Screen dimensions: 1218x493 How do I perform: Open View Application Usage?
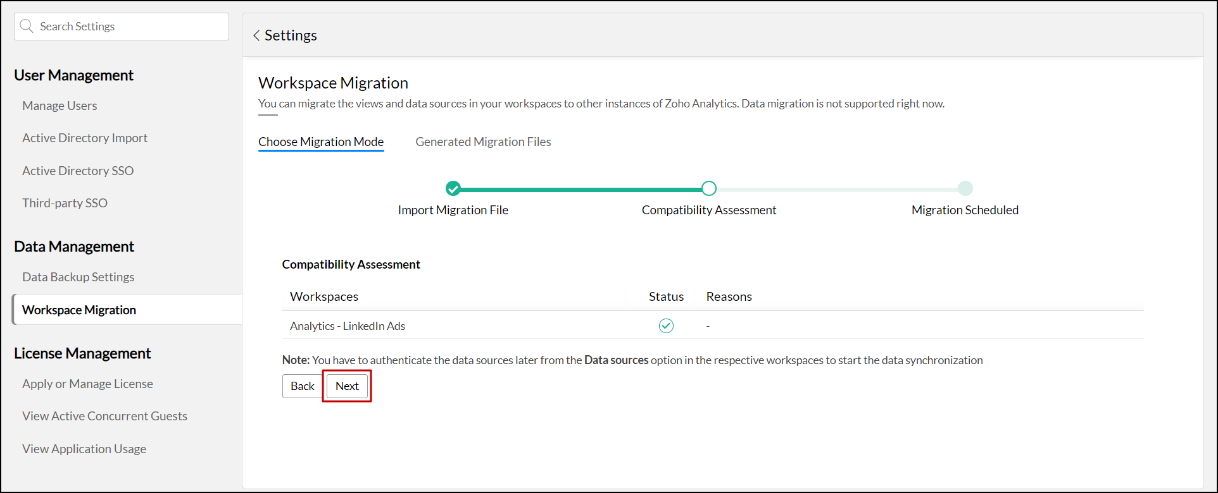(84, 449)
